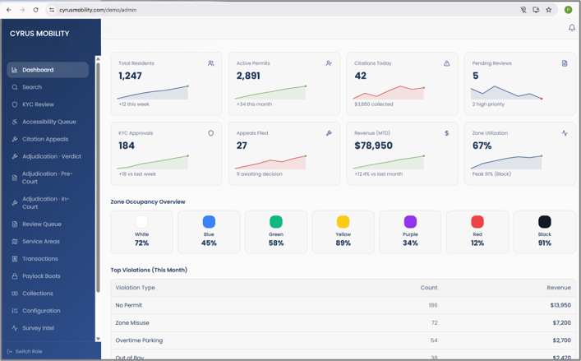Select the Purple zone color swatch
This screenshot has height=361, width=581.
point(410,222)
